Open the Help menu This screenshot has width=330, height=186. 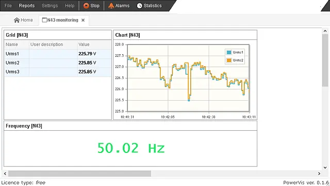[70, 6]
